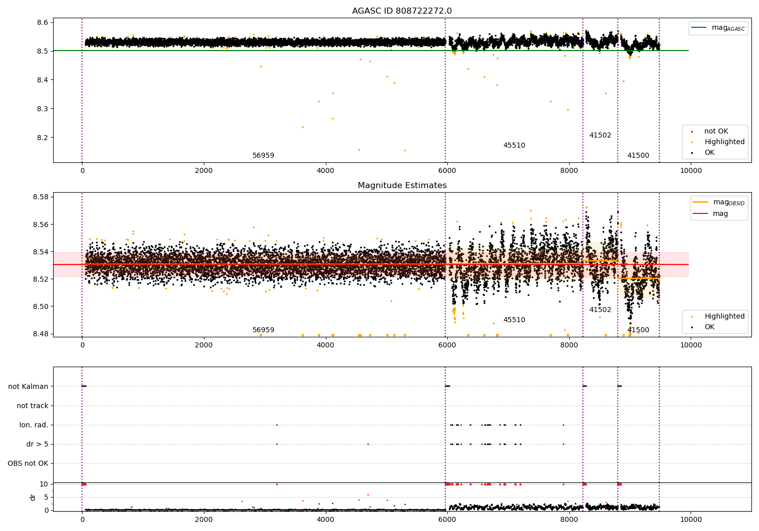Viewport: 759px width, 531px height.
Task: Click the green mag AGASC legend line
Action: click(x=699, y=28)
